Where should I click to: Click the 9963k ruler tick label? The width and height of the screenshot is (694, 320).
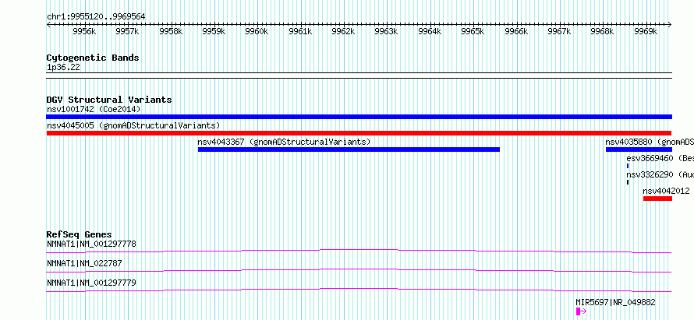click(386, 31)
